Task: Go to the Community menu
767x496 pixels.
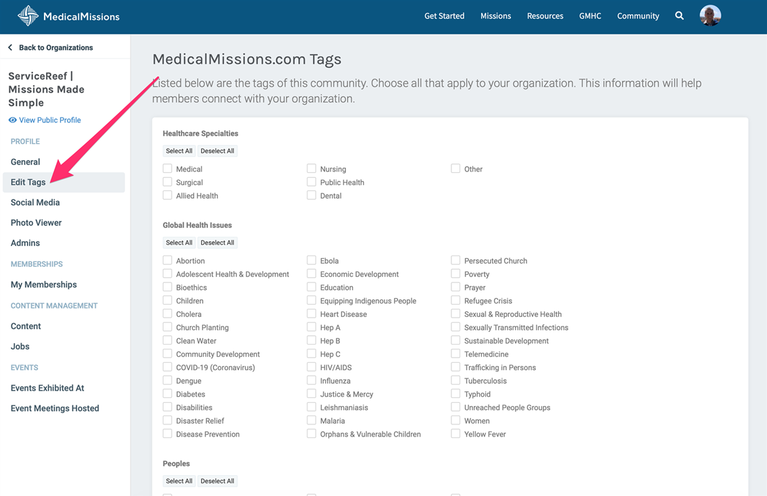Action: point(637,16)
